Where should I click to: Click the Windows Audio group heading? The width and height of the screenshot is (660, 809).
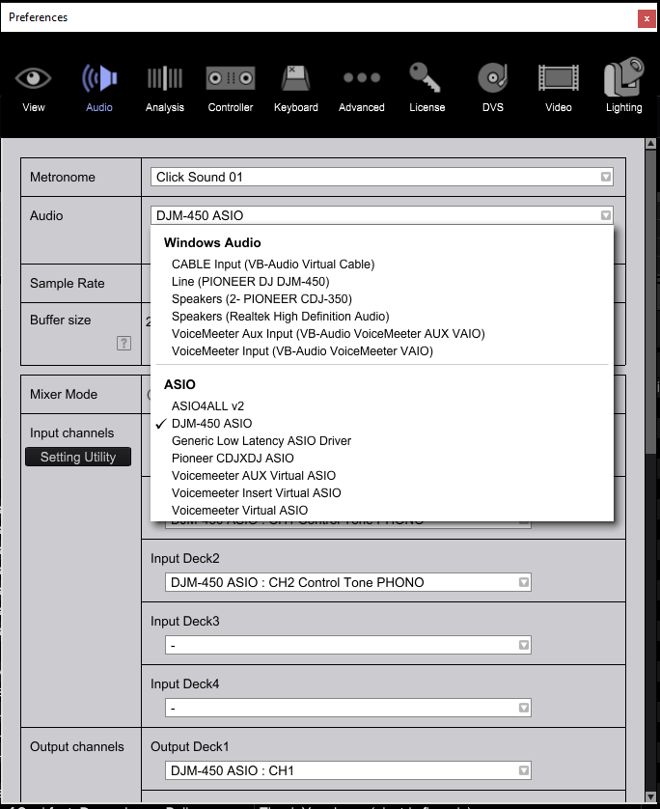pos(212,242)
